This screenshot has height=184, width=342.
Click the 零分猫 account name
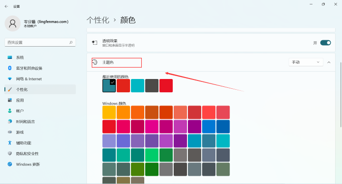(x=46, y=22)
